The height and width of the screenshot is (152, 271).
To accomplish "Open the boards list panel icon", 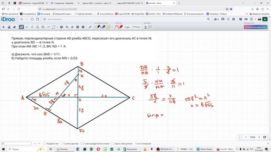I will tap(38, 19).
